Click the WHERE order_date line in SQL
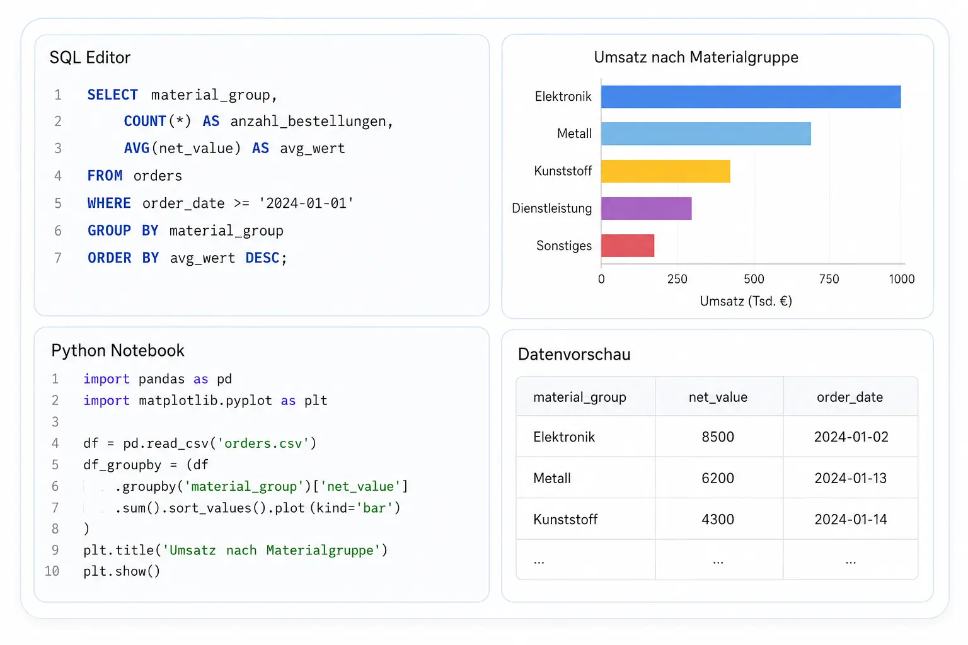The height and width of the screenshot is (645, 968). (221, 203)
